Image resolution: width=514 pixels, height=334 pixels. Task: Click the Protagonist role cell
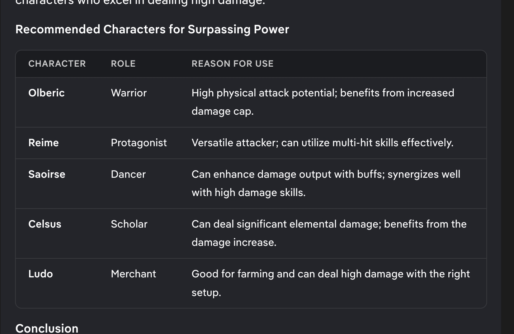pos(139,143)
